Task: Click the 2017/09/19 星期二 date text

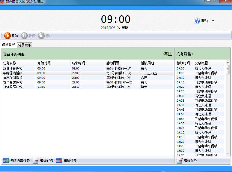Action: coord(116,28)
